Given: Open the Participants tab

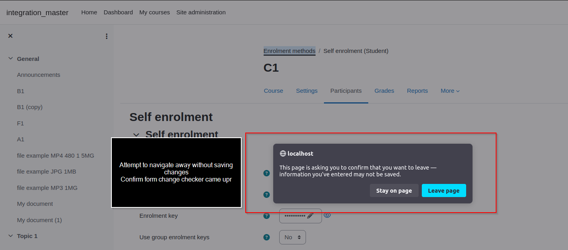Looking at the screenshot, I should point(346,91).
